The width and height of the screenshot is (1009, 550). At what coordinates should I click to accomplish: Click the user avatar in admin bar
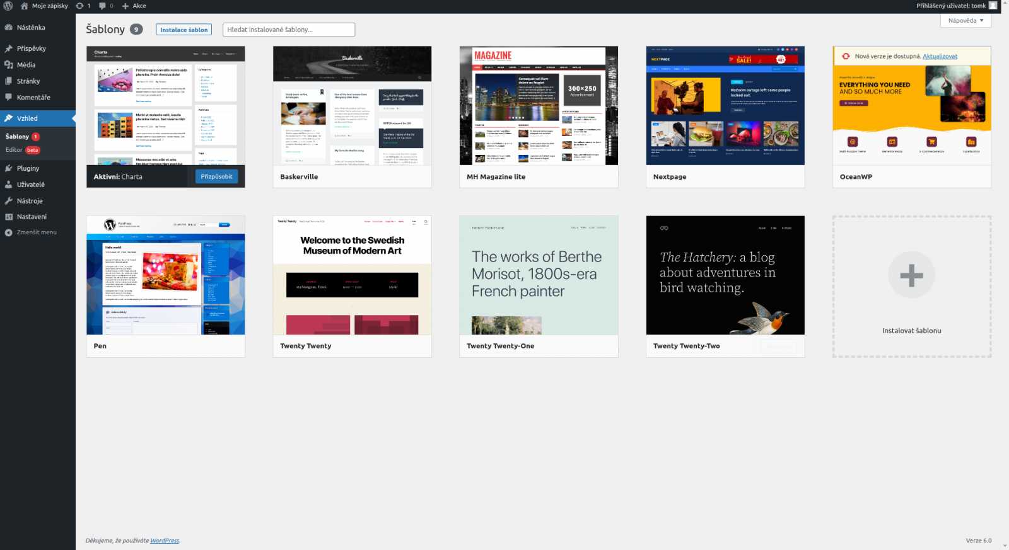pos(993,6)
